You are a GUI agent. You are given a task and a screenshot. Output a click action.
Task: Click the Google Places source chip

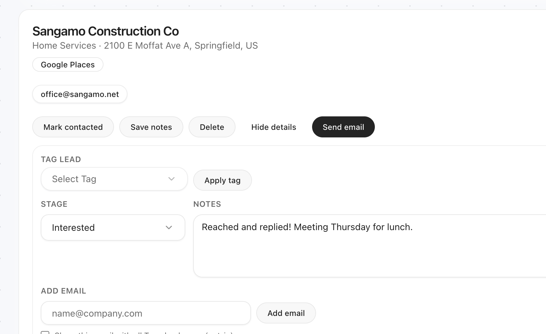pos(68,64)
